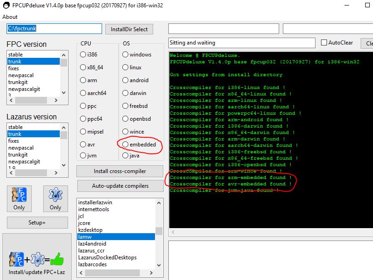Click the InstallDir Select button

129,29
